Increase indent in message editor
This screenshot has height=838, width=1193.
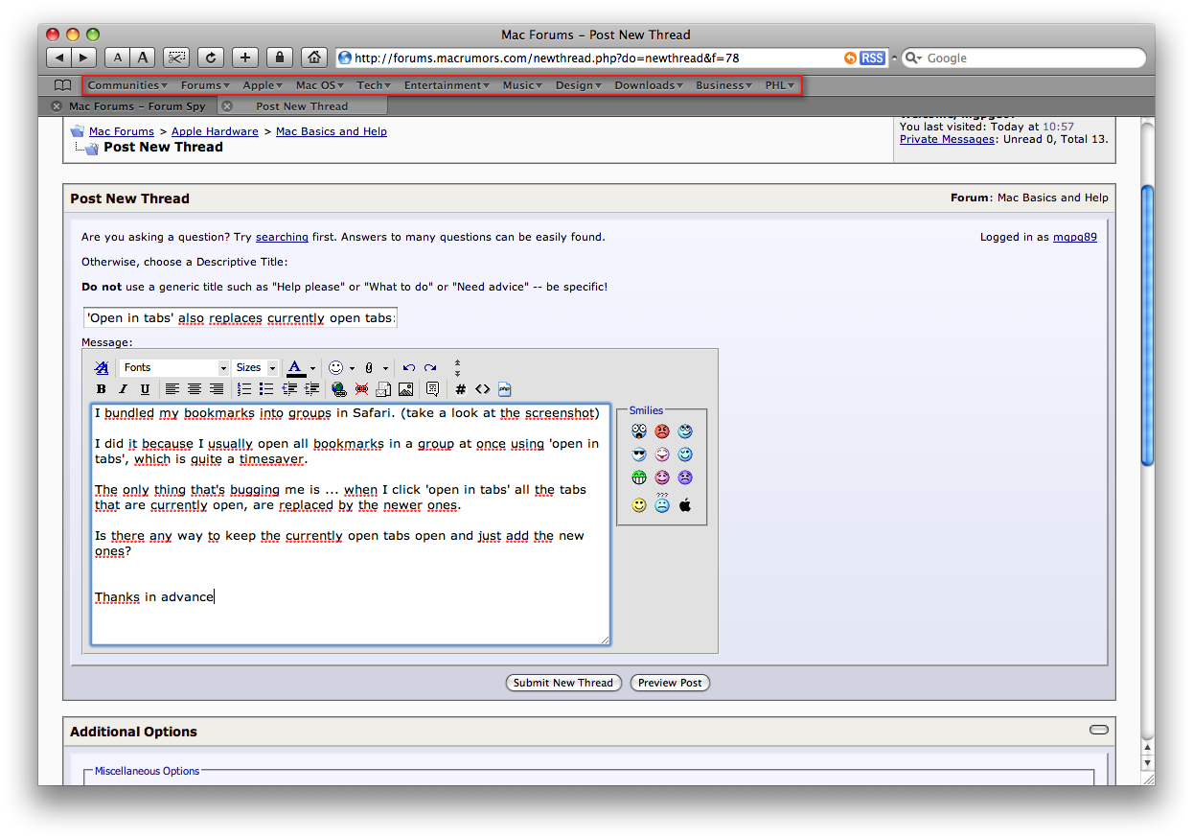point(311,389)
